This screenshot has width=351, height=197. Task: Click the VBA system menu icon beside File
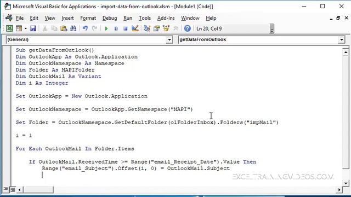[x=9, y=18]
